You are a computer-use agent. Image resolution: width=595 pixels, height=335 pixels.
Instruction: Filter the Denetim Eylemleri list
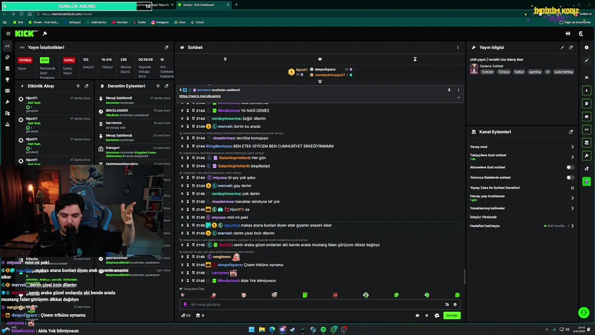point(158,86)
